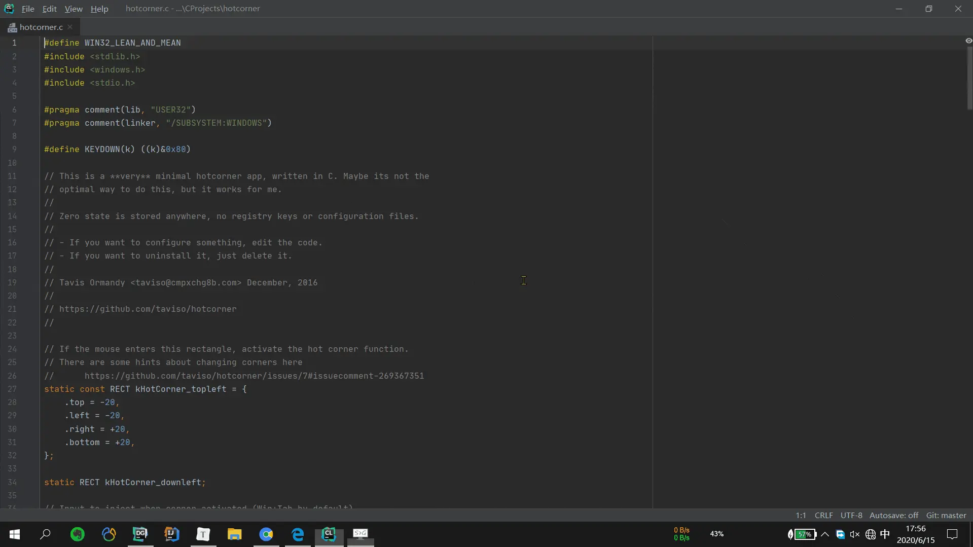Viewport: 973px width, 547px height.
Task: Launch DataGrip from the taskbar
Action: point(140,534)
